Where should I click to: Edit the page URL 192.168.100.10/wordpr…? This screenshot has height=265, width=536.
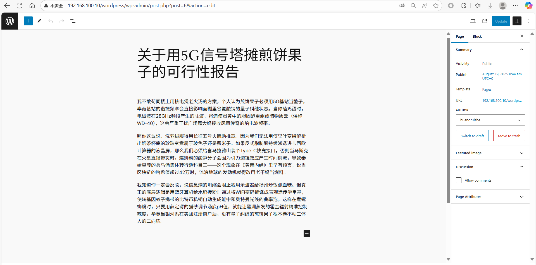[502, 100]
